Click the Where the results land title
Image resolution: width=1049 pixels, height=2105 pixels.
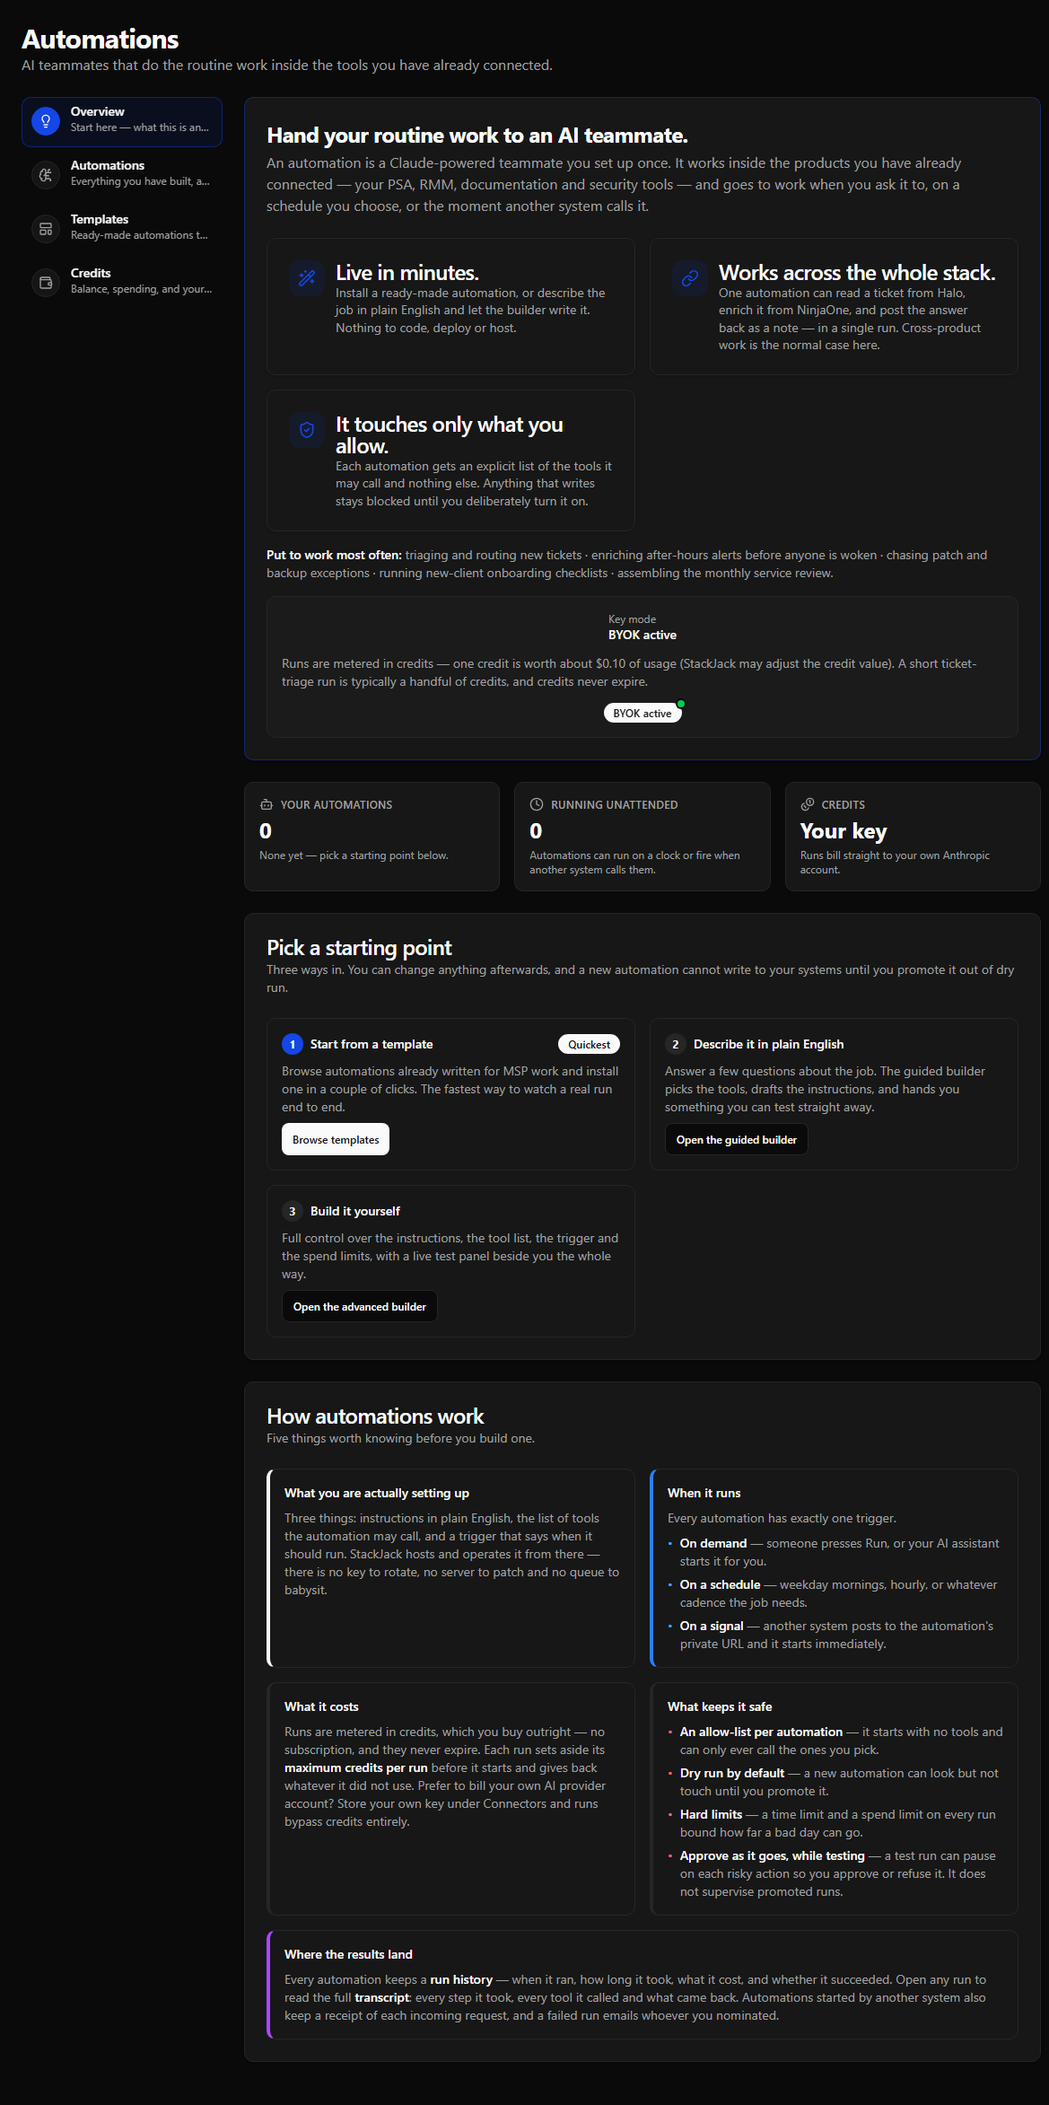(348, 1954)
